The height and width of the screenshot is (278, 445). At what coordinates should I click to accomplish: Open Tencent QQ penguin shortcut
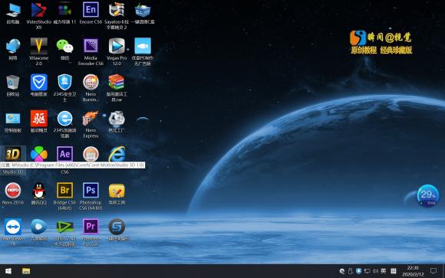pos(38,191)
